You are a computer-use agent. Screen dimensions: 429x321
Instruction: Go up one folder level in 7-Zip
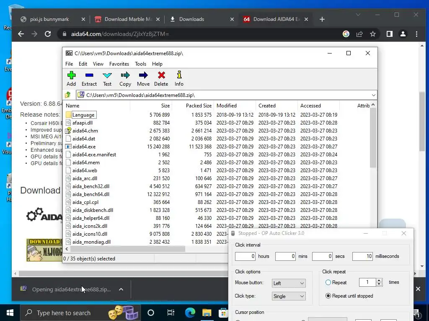click(68, 95)
